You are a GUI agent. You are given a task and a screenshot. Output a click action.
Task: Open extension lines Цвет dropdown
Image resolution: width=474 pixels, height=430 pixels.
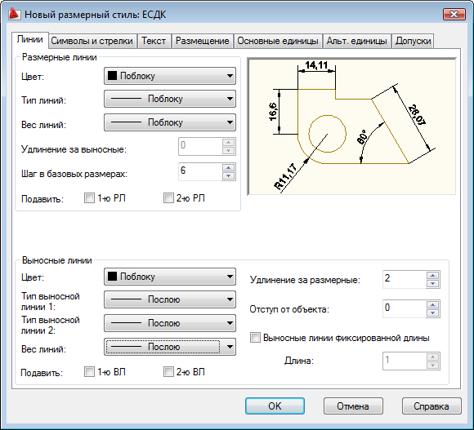(x=170, y=277)
